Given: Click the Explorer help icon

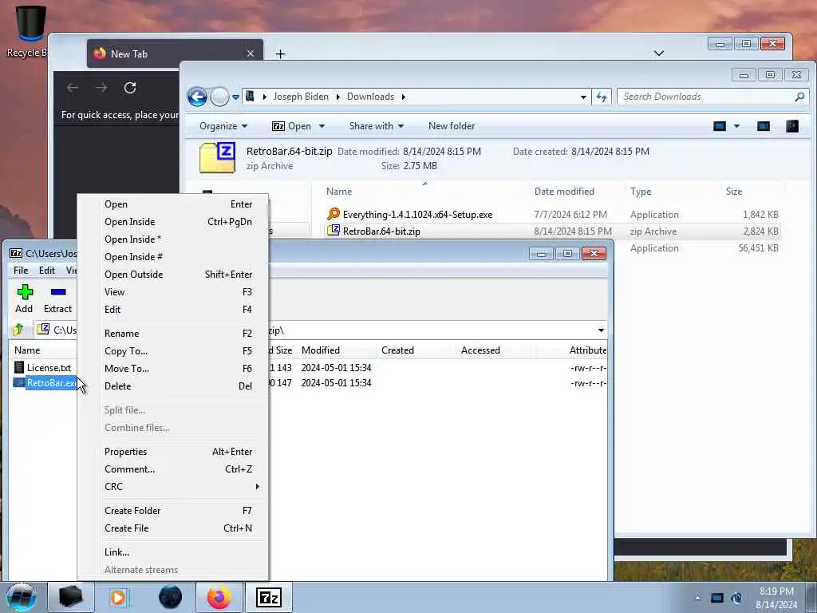Looking at the screenshot, I should [x=792, y=126].
